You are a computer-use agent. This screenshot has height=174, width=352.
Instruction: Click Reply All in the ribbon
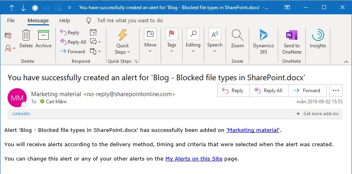click(73, 42)
